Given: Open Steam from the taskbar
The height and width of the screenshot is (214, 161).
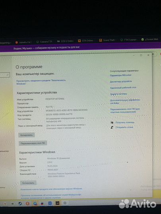Looking at the screenshot, I should [x=20, y=204].
